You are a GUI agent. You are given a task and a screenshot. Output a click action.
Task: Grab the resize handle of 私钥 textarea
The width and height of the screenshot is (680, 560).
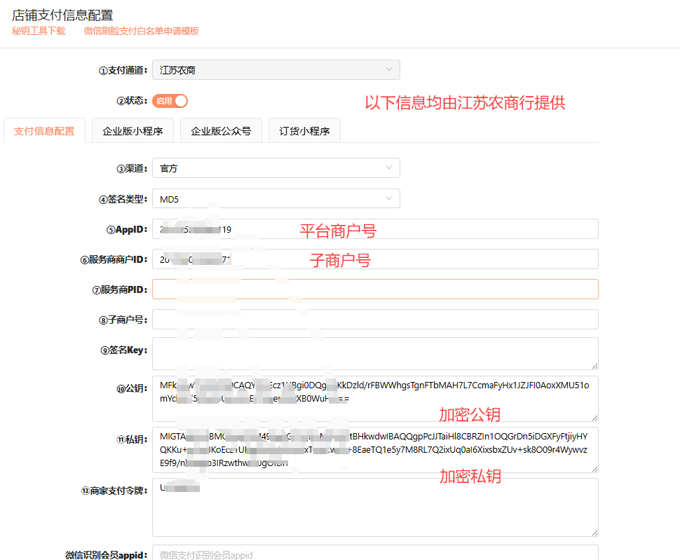[594, 469]
